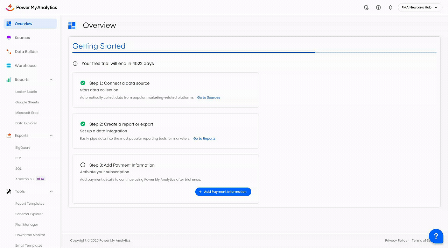The width and height of the screenshot is (448, 248).
Task: Open the PMA Newbie's Hub dropdown
Action: [x=420, y=7]
